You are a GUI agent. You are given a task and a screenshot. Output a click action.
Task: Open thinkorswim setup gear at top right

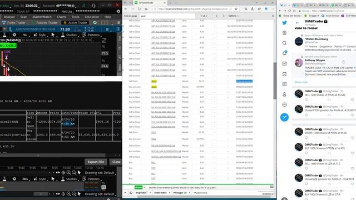tap(118, 11)
